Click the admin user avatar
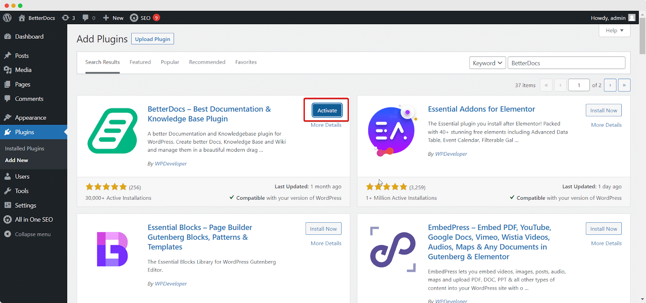This screenshot has width=646, height=303. click(x=632, y=18)
